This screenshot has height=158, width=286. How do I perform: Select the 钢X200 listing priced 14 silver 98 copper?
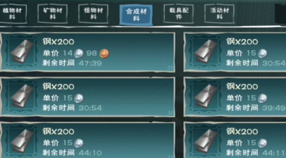tap(88, 52)
